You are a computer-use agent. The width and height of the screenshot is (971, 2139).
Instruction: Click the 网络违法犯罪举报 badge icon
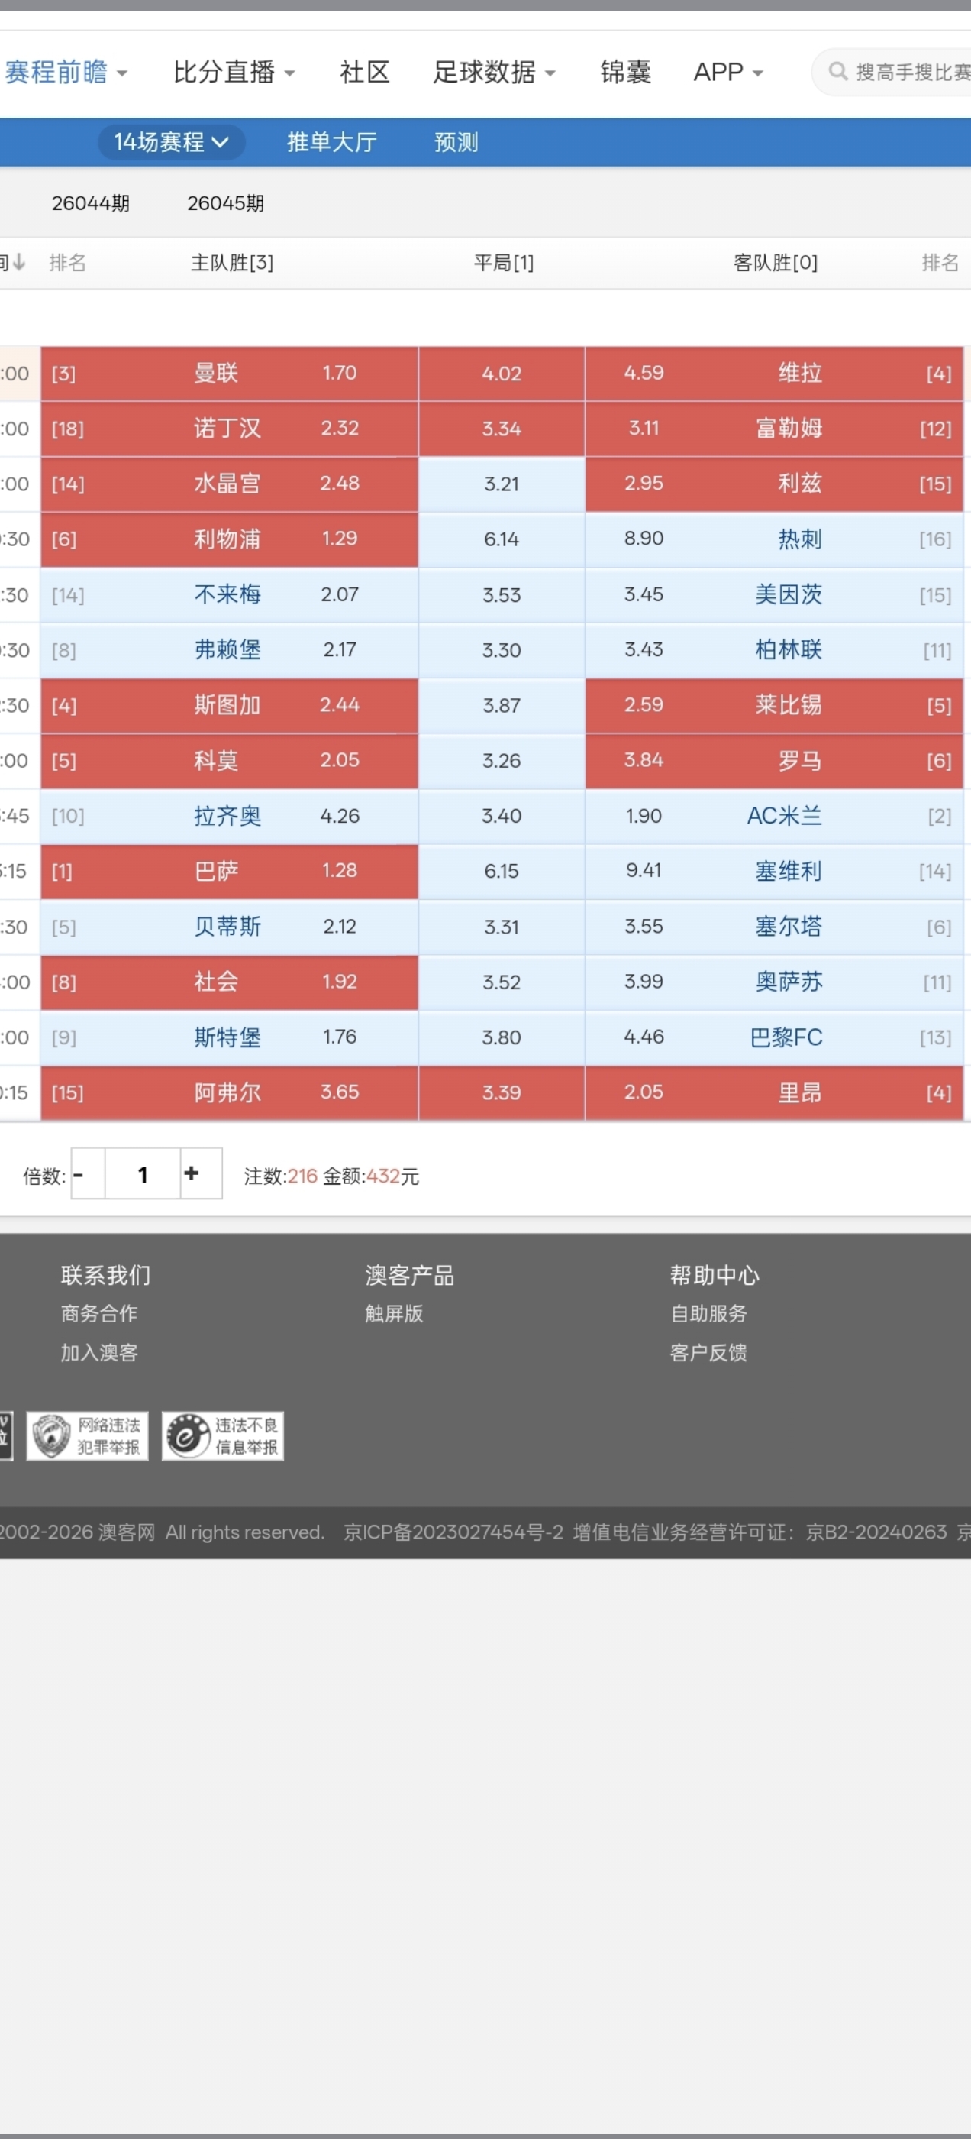coord(87,1435)
